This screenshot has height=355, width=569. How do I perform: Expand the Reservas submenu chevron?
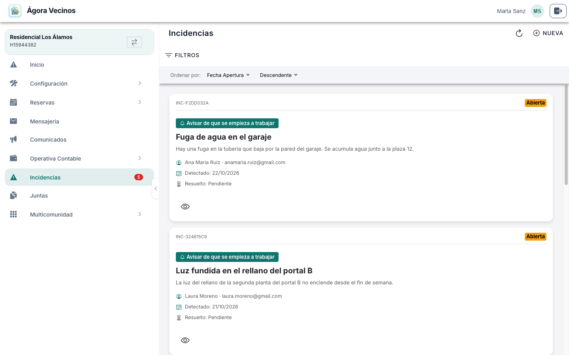pyautogui.click(x=140, y=102)
